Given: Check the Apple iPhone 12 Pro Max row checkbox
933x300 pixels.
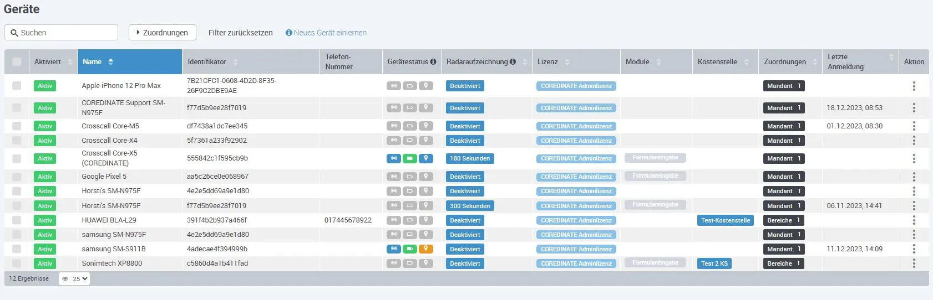Looking at the screenshot, I should point(17,86).
